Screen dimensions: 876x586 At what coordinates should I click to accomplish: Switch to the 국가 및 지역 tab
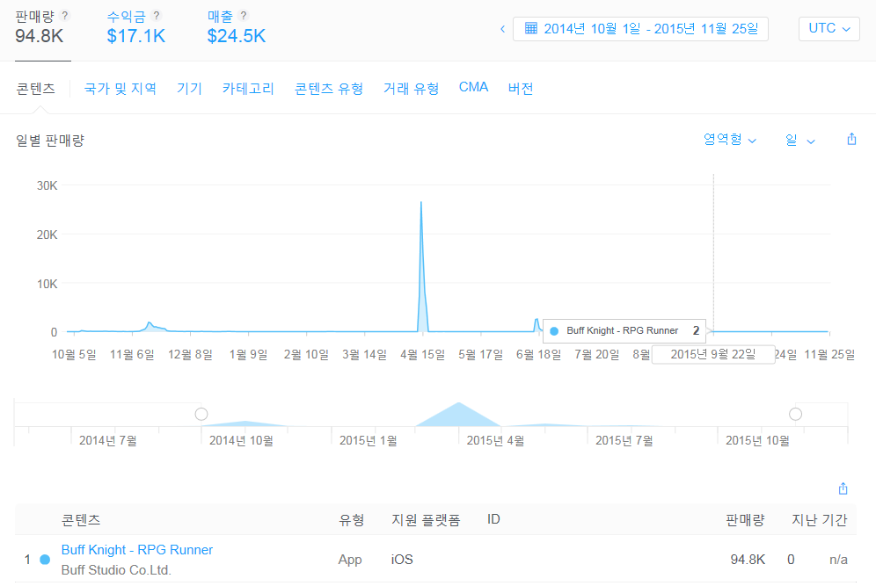(x=115, y=87)
